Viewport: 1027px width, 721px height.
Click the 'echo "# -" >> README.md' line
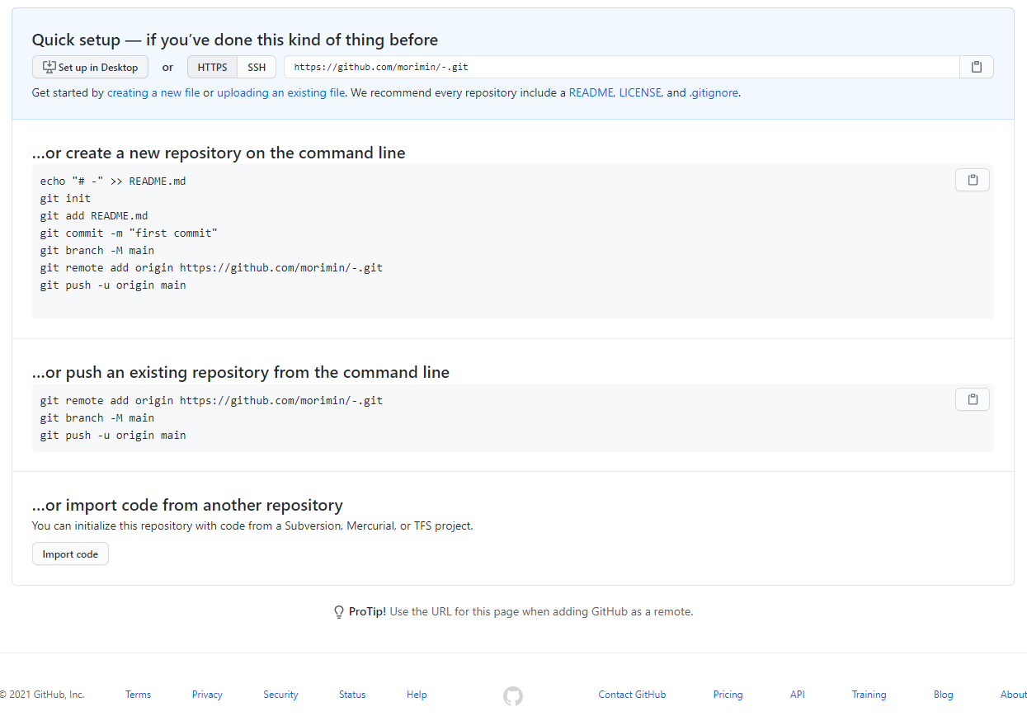(113, 181)
